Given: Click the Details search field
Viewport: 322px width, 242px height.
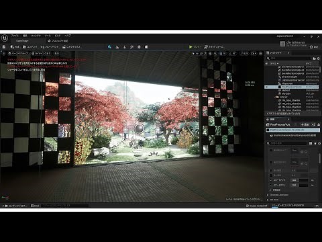Looking at the screenshot, I should click(287, 143).
